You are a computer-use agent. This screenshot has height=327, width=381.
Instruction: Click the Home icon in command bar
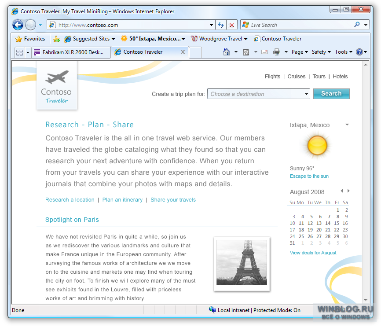pyautogui.click(x=227, y=52)
